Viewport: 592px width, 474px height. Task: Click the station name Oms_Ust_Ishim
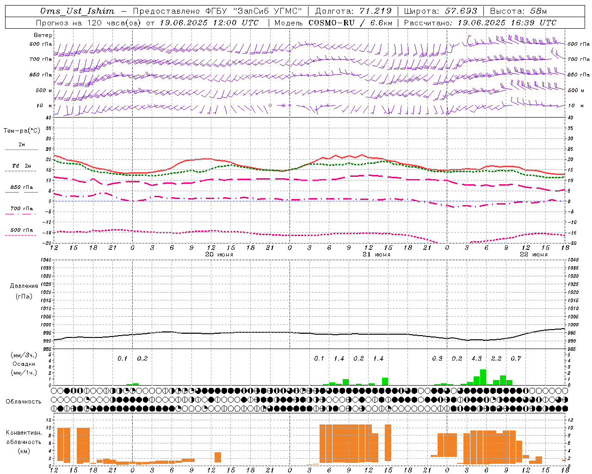pos(77,11)
